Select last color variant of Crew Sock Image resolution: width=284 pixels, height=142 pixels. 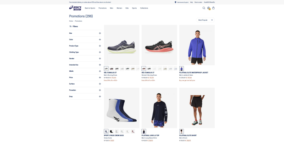[133, 131]
